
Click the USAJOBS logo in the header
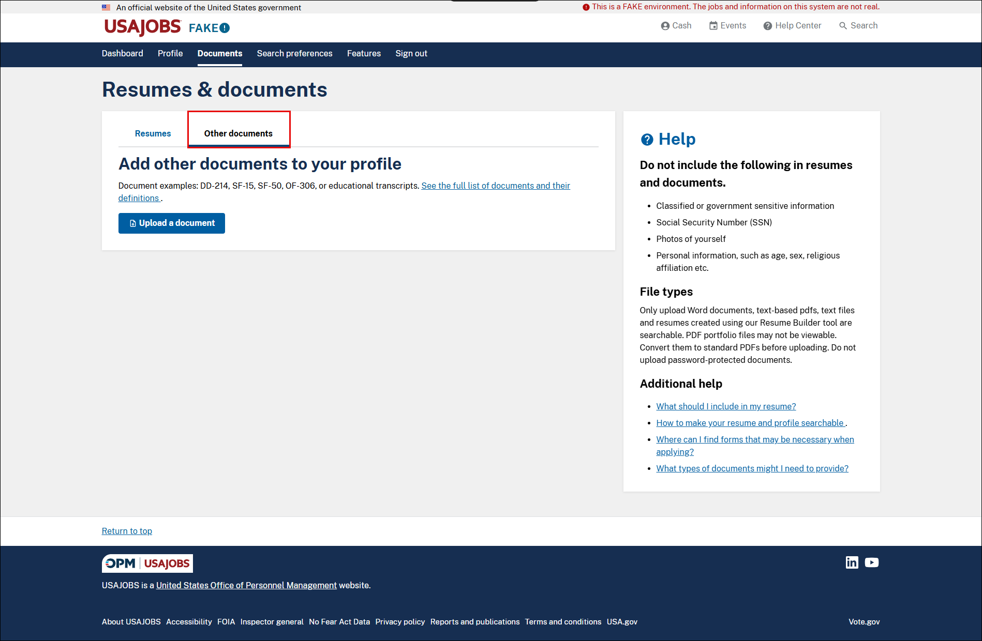(x=142, y=27)
